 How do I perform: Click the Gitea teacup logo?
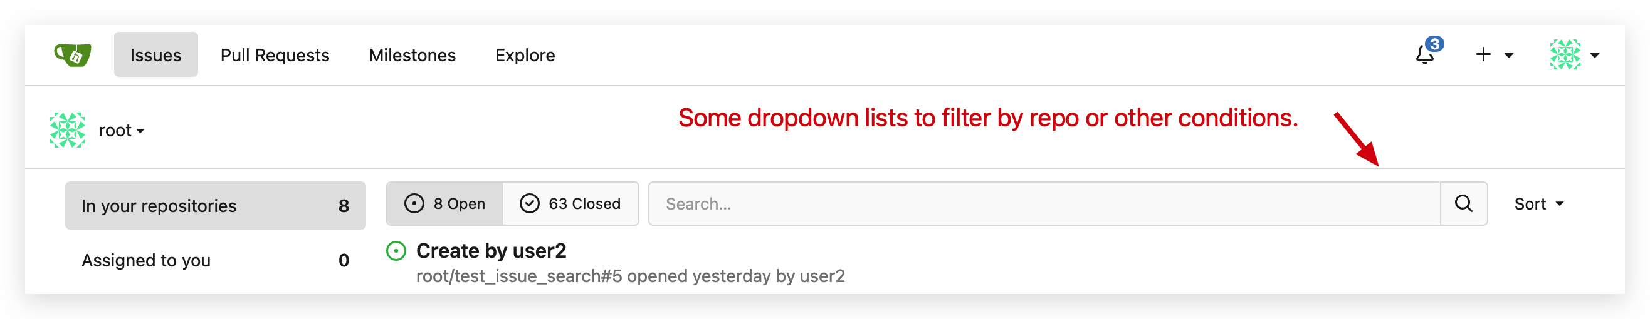pyautogui.click(x=72, y=55)
